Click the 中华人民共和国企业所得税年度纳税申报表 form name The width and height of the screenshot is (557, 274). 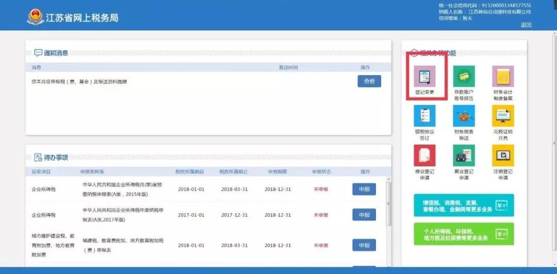tap(123, 215)
